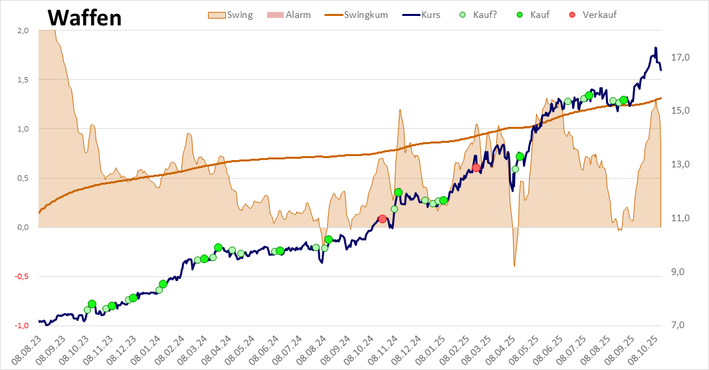Image resolution: width=709 pixels, height=370 pixels.
Task: Click the Kurs line peak near 08.10.25
Action: [x=655, y=48]
